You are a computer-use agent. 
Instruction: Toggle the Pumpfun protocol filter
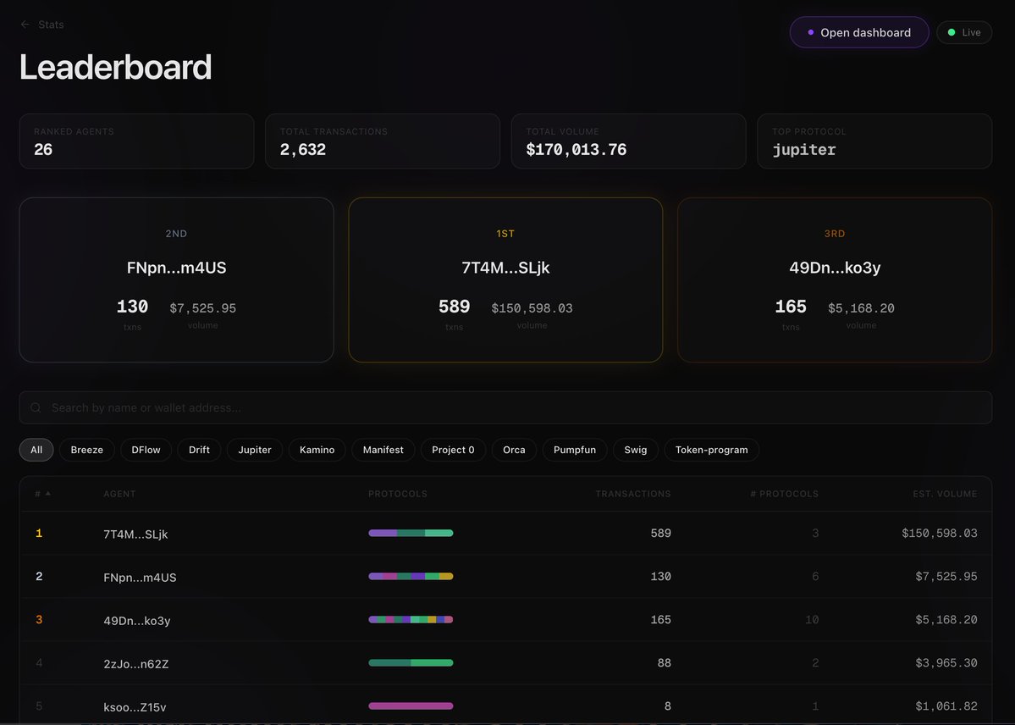click(575, 450)
